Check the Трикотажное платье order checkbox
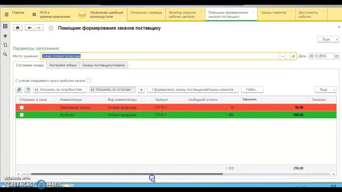 click(21, 108)
